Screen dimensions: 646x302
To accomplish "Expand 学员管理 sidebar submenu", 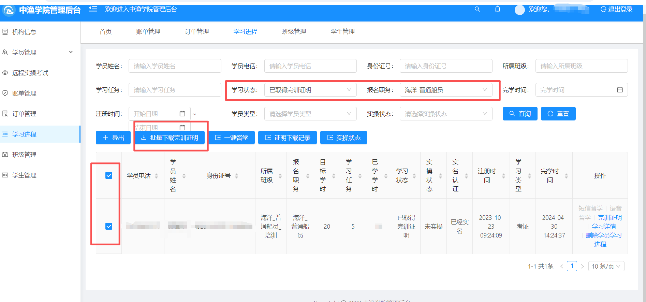I will click(40, 52).
